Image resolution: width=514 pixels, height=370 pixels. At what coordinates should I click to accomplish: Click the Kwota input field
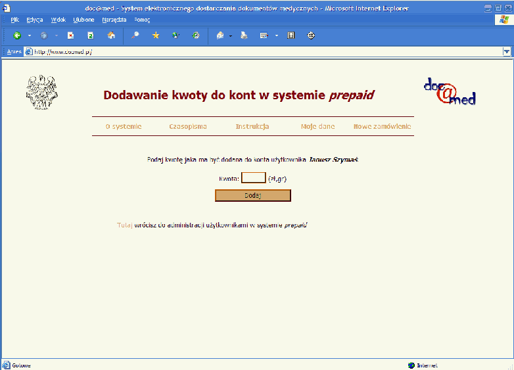[253, 178]
